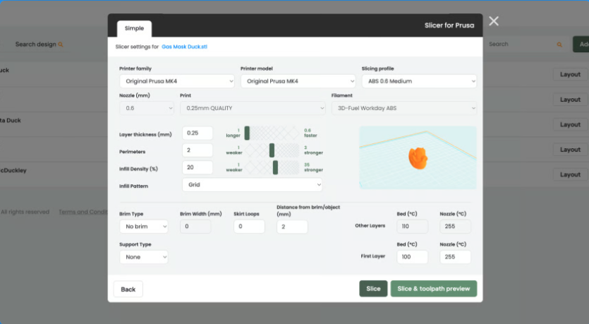Select the Simple tab
This screenshot has height=324, width=589.
134,28
